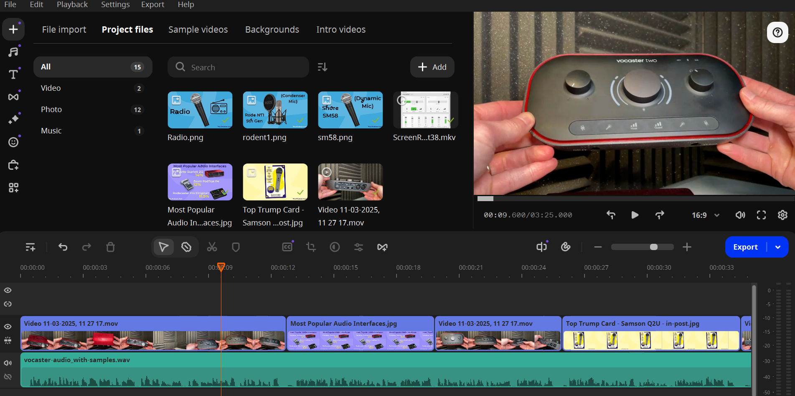This screenshot has width=795, height=396.
Task: Click the Add button for project files
Action: point(432,67)
